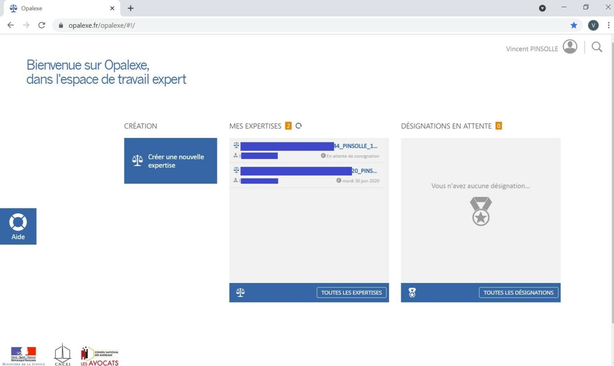
Task: Click the CRÉATION heading
Action: click(140, 126)
